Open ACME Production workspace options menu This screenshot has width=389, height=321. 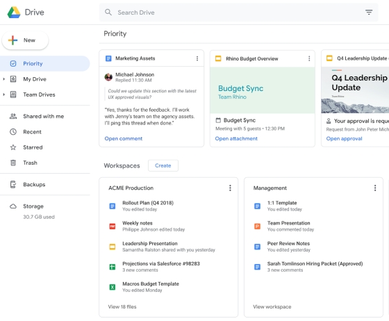coord(230,188)
